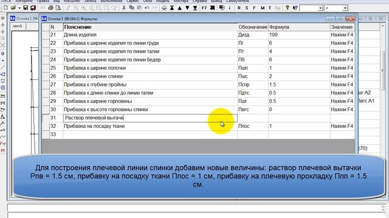The width and height of the screenshot is (389, 218).
Task: Click the "Прибавка на посадку ткани" cell
Action: pos(150,126)
